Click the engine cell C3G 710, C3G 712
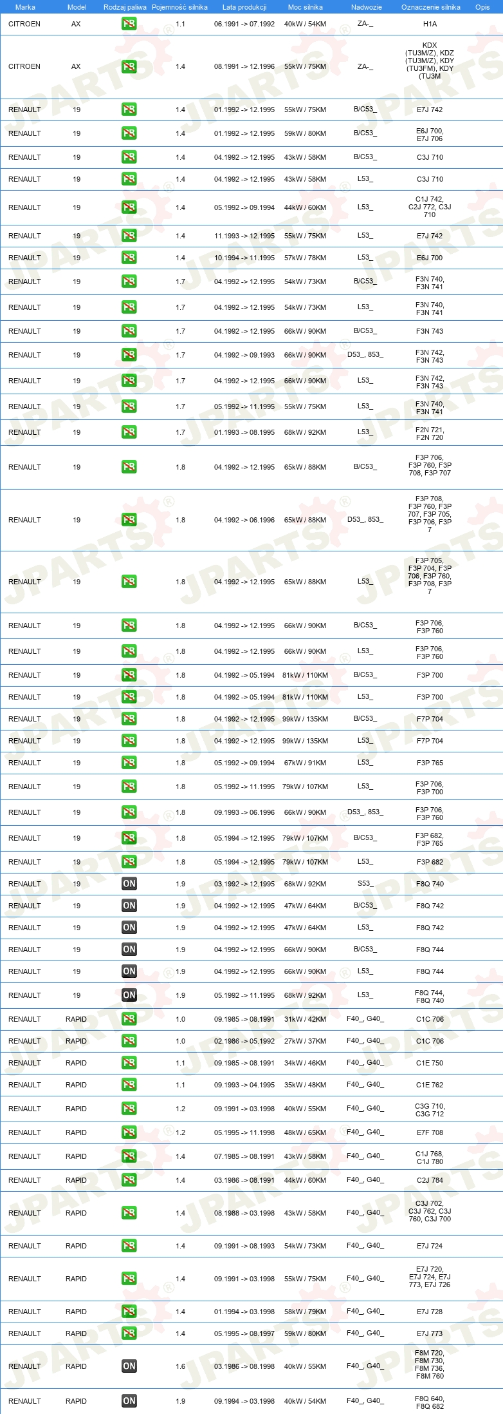Image resolution: width=503 pixels, height=1414 pixels. click(x=430, y=1110)
